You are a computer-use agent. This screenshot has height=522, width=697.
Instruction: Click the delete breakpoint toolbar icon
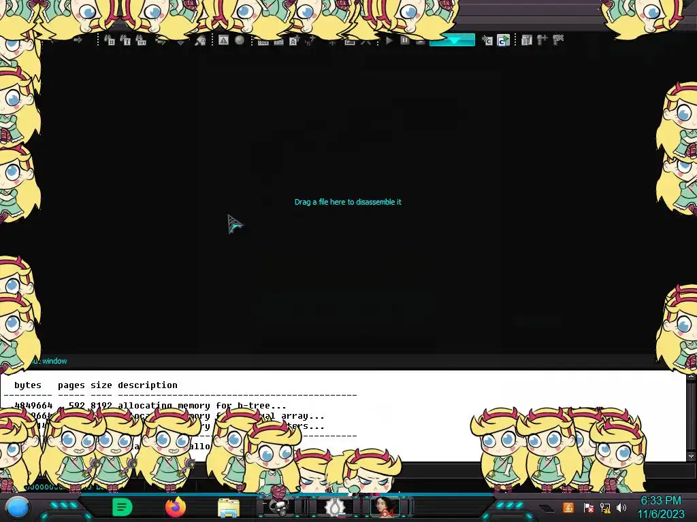(558, 40)
